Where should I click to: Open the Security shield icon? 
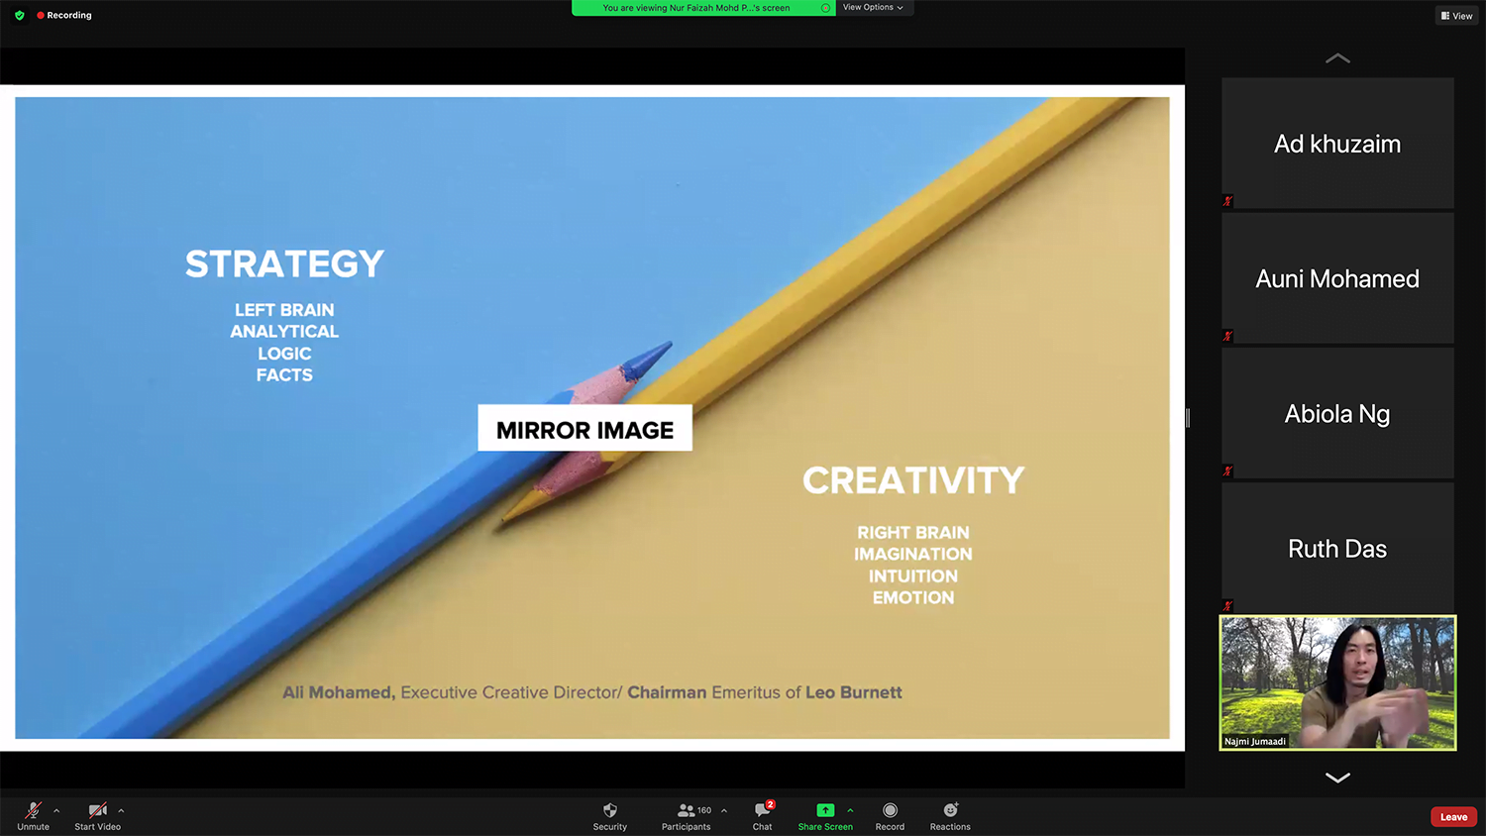[x=609, y=810]
